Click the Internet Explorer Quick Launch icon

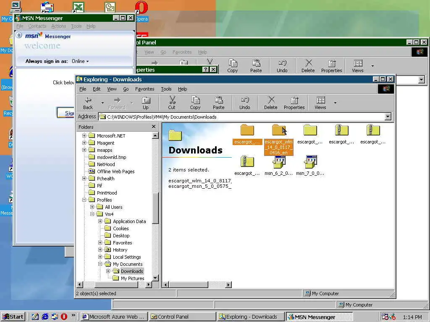coord(45,317)
